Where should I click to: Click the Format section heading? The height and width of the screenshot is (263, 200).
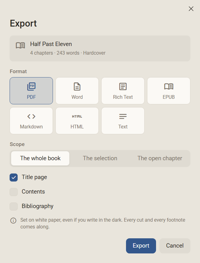click(18, 71)
